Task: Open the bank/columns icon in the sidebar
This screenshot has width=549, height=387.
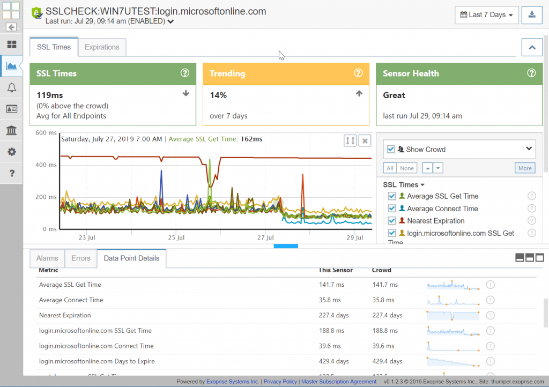Action: pyautogui.click(x=11, y=130)
